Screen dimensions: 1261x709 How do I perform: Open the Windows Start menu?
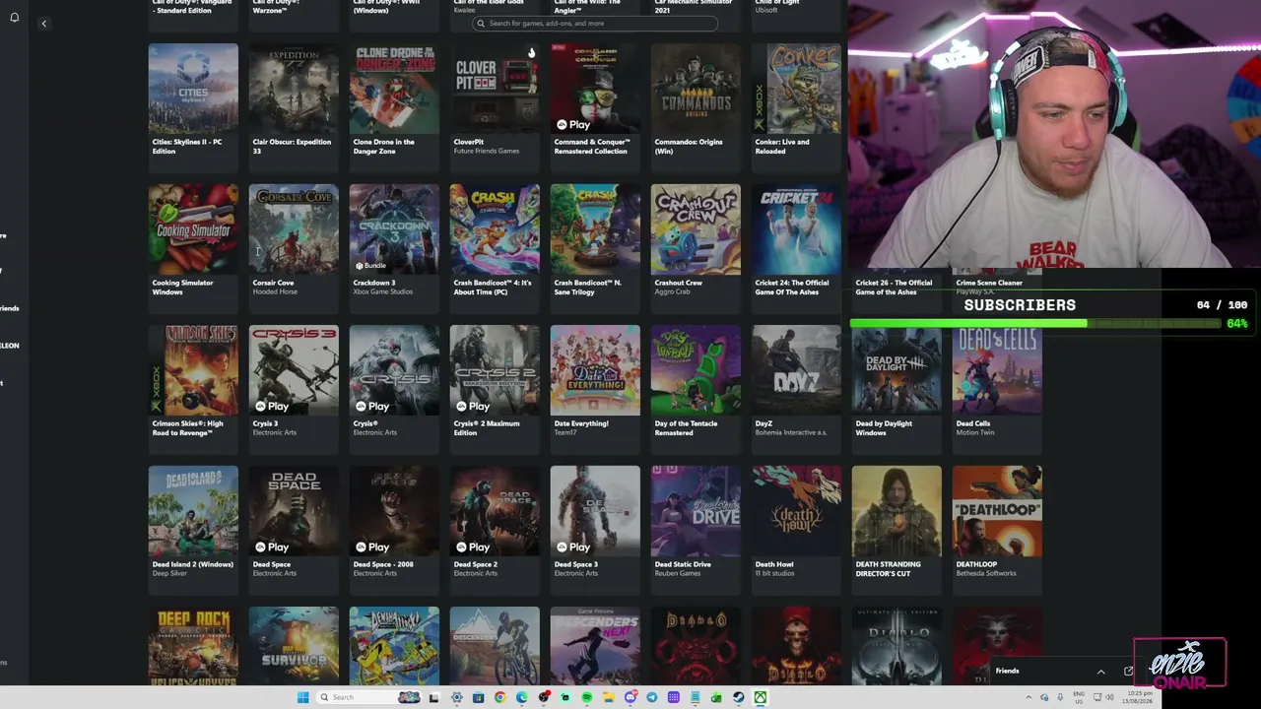[302, 697]
